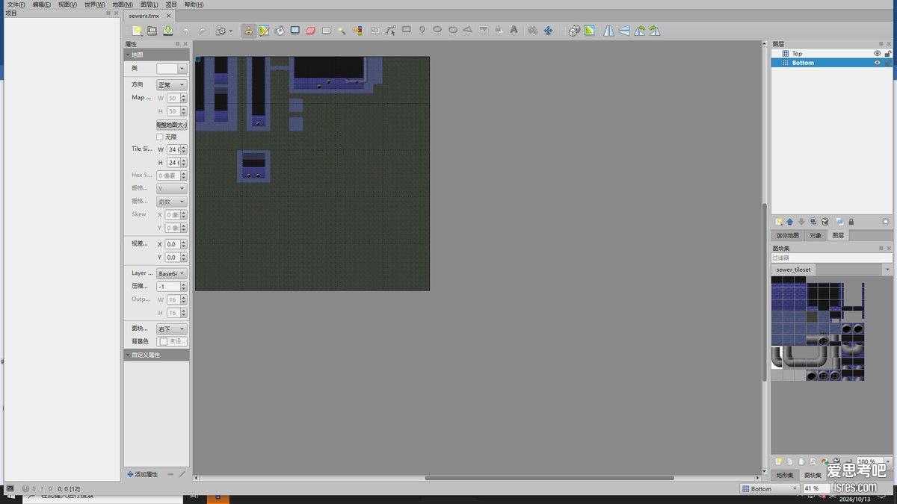
Task: Create a new layer in the Layers panel
Action: 778,222
